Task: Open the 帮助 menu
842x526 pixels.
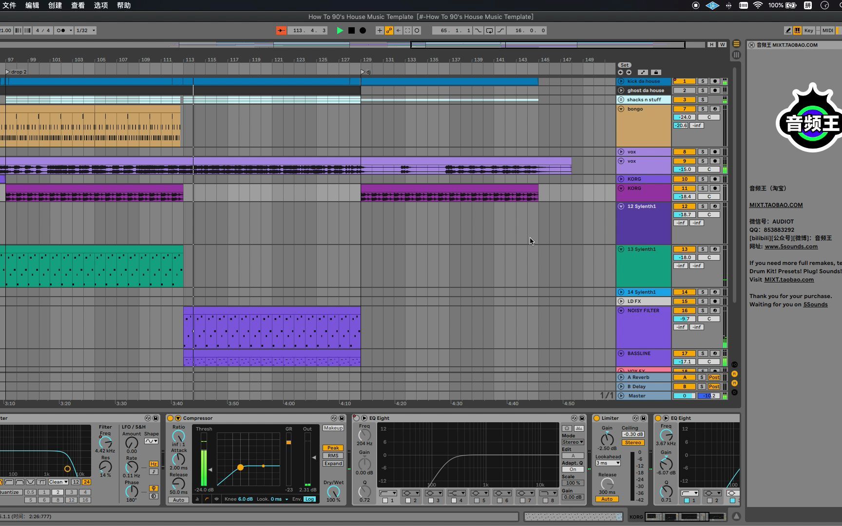Action: (124, 5)
